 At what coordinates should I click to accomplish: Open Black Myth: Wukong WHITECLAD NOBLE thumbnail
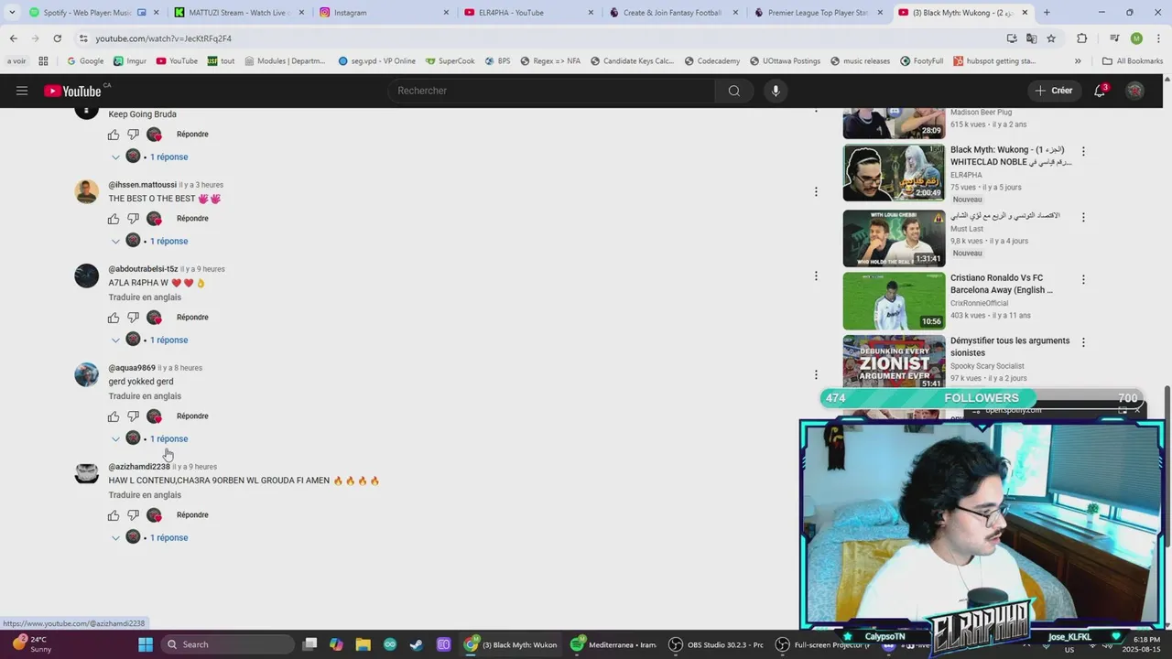pyautogui.click(x=894, y=173)
